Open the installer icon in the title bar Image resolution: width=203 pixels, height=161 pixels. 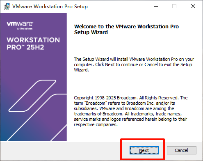pyautogui.click(x=7, y=6)
